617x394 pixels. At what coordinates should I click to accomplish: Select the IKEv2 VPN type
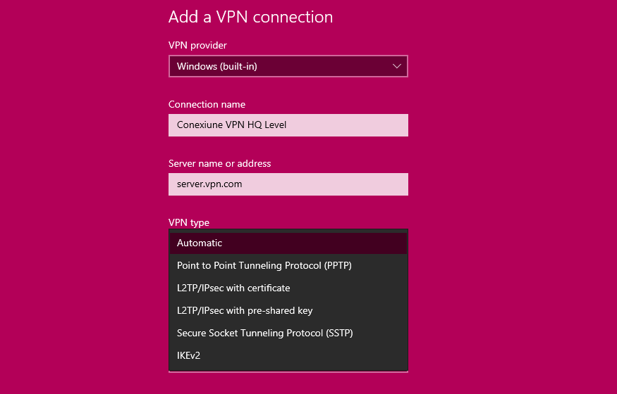tap(288, 355)
